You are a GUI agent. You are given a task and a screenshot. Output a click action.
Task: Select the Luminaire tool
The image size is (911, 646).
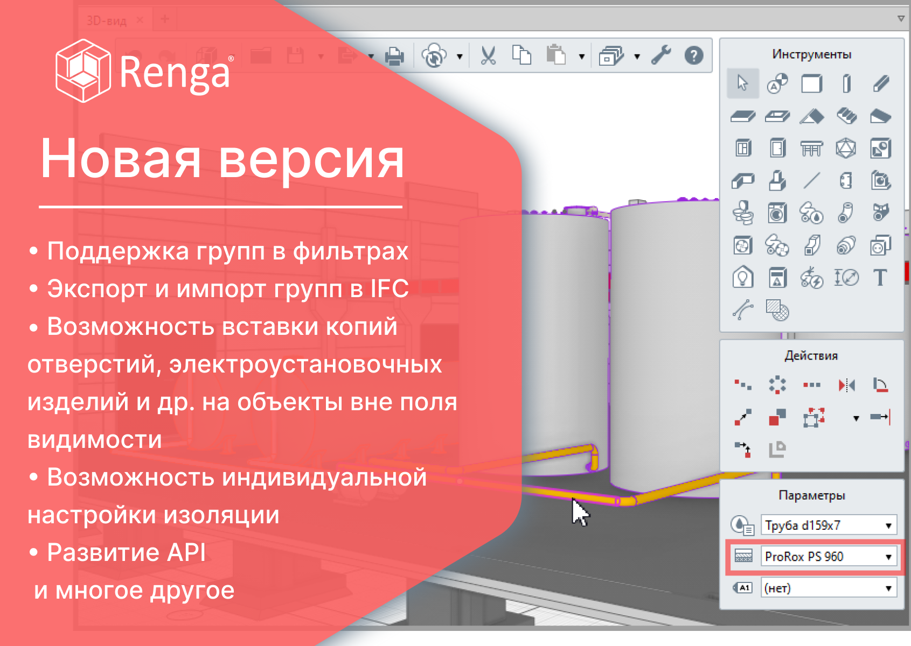pos(742,278)
